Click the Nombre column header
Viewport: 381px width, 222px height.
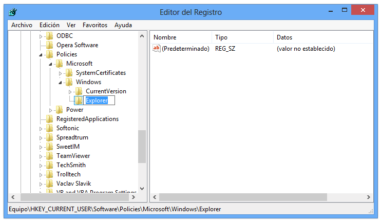click(x=165, y=37)
